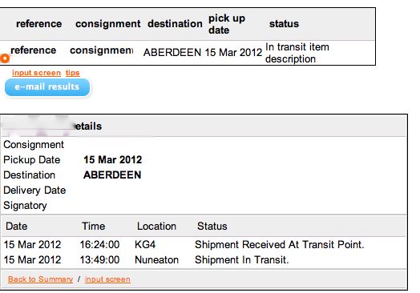Open the tips link

73,73
